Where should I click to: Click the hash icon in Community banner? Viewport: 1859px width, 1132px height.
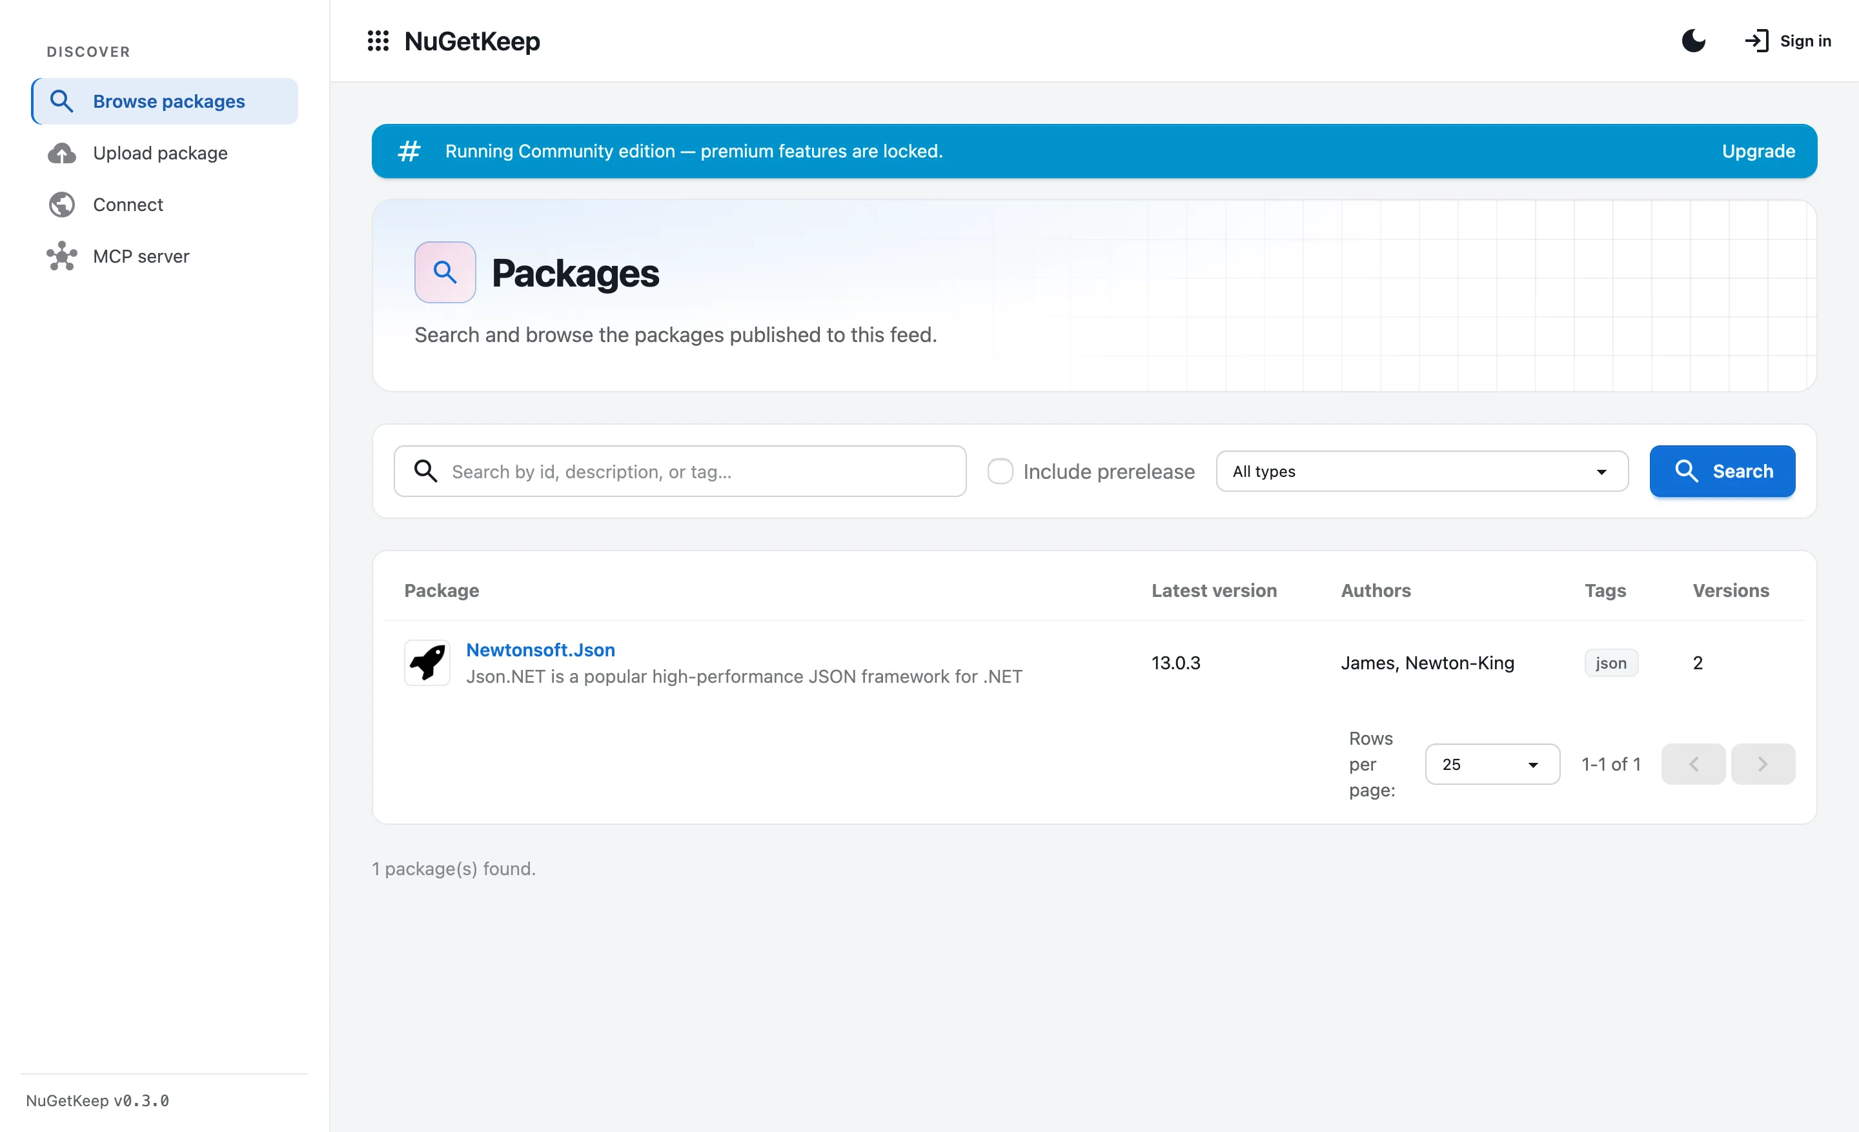tap(409, 151)
